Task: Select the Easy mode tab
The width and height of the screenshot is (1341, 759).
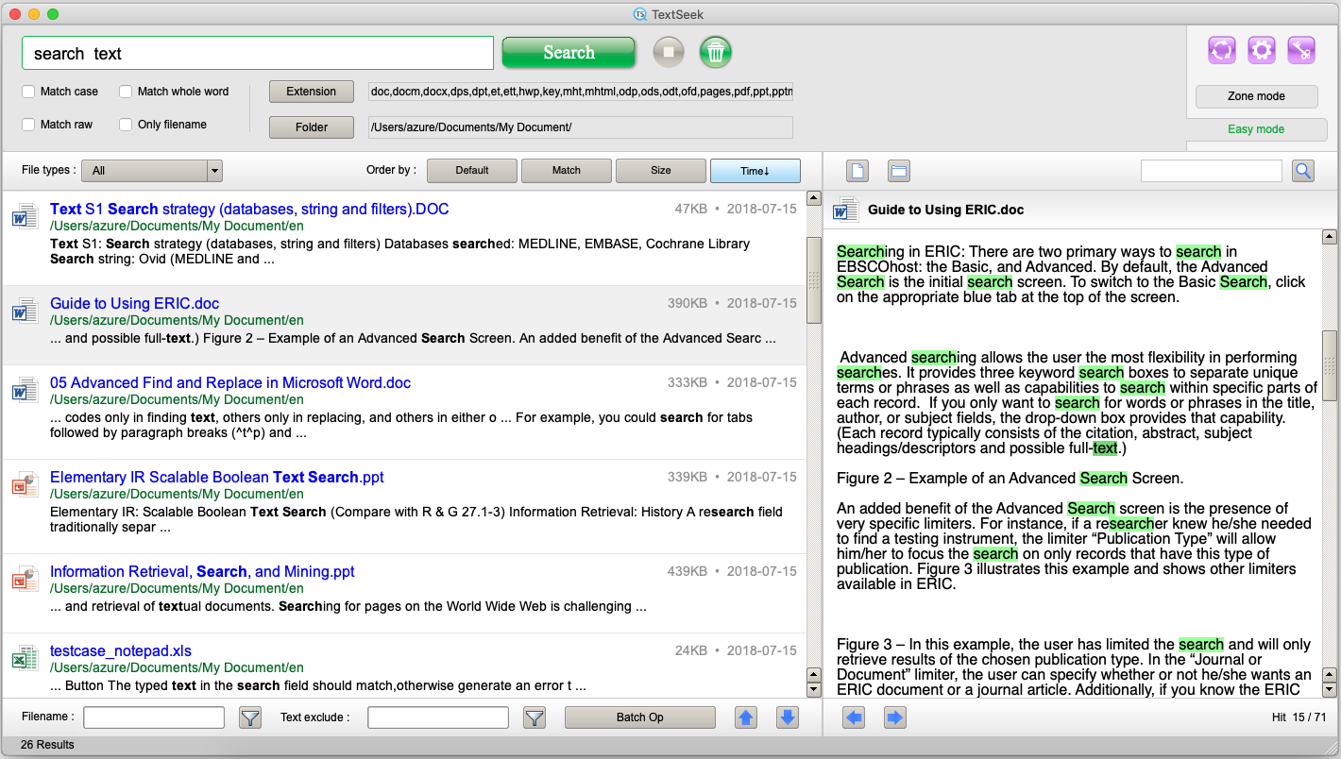Action: coord(1256,129)
